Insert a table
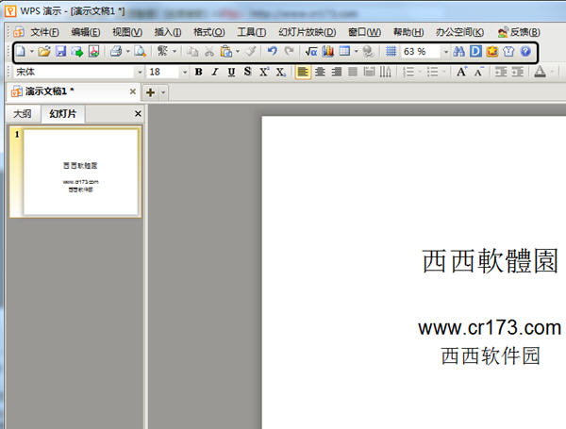 pyautogui.click(x=344, y=52)
